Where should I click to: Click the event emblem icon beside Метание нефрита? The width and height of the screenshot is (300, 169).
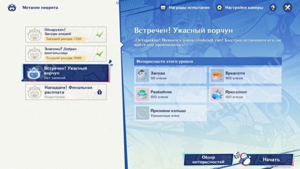pyautogui.click(x=12, y=8)
